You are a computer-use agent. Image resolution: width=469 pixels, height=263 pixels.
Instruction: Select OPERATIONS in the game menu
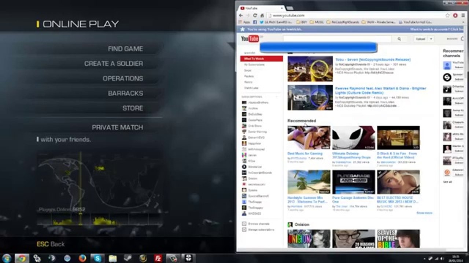[123, 79]
